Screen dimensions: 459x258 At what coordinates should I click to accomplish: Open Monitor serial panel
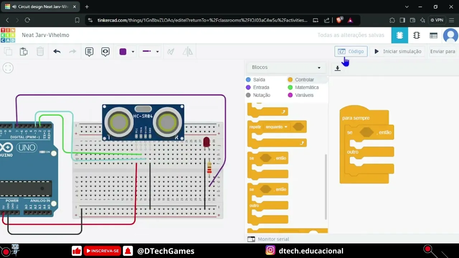click(x=268, y=239)
